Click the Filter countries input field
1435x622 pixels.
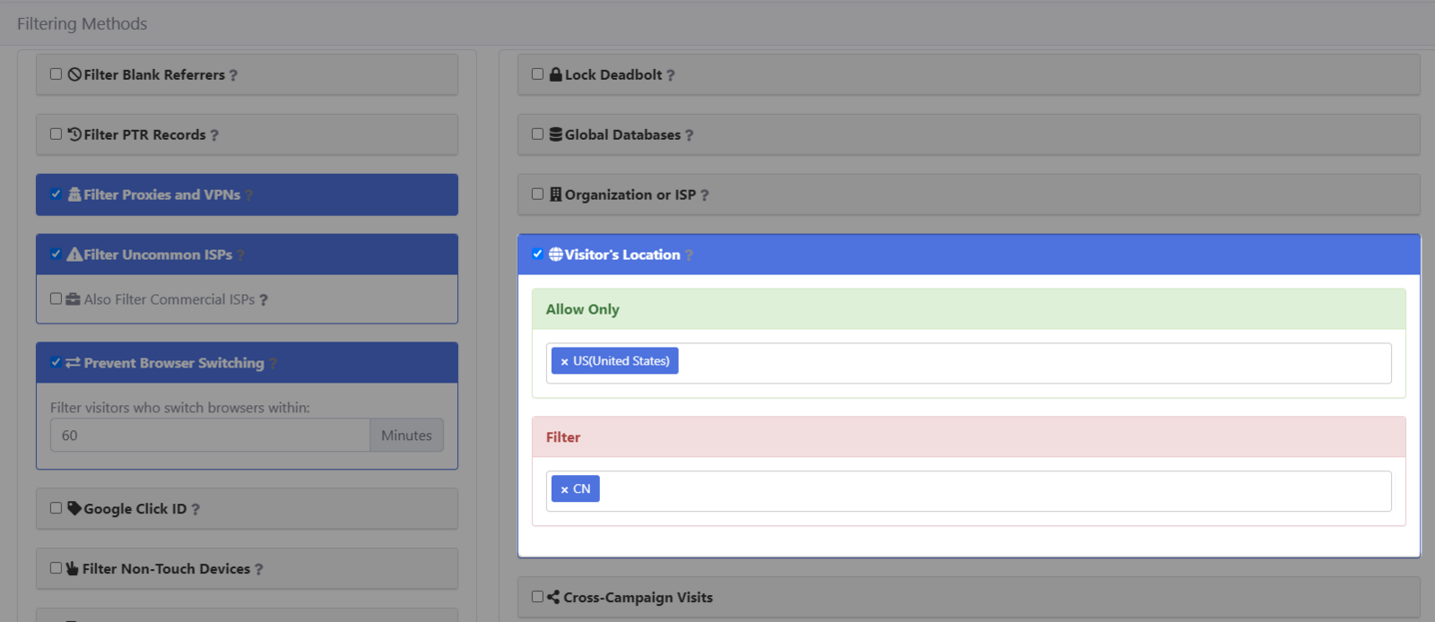(x=969, y=491)
